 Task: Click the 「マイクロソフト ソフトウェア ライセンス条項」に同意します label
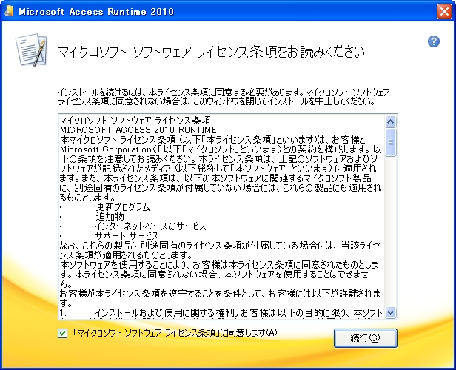173,332
